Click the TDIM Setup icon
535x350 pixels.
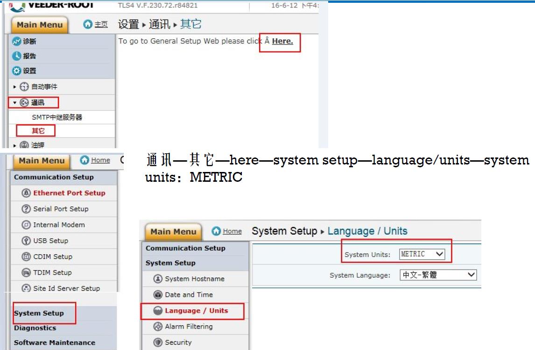[26, 272]
